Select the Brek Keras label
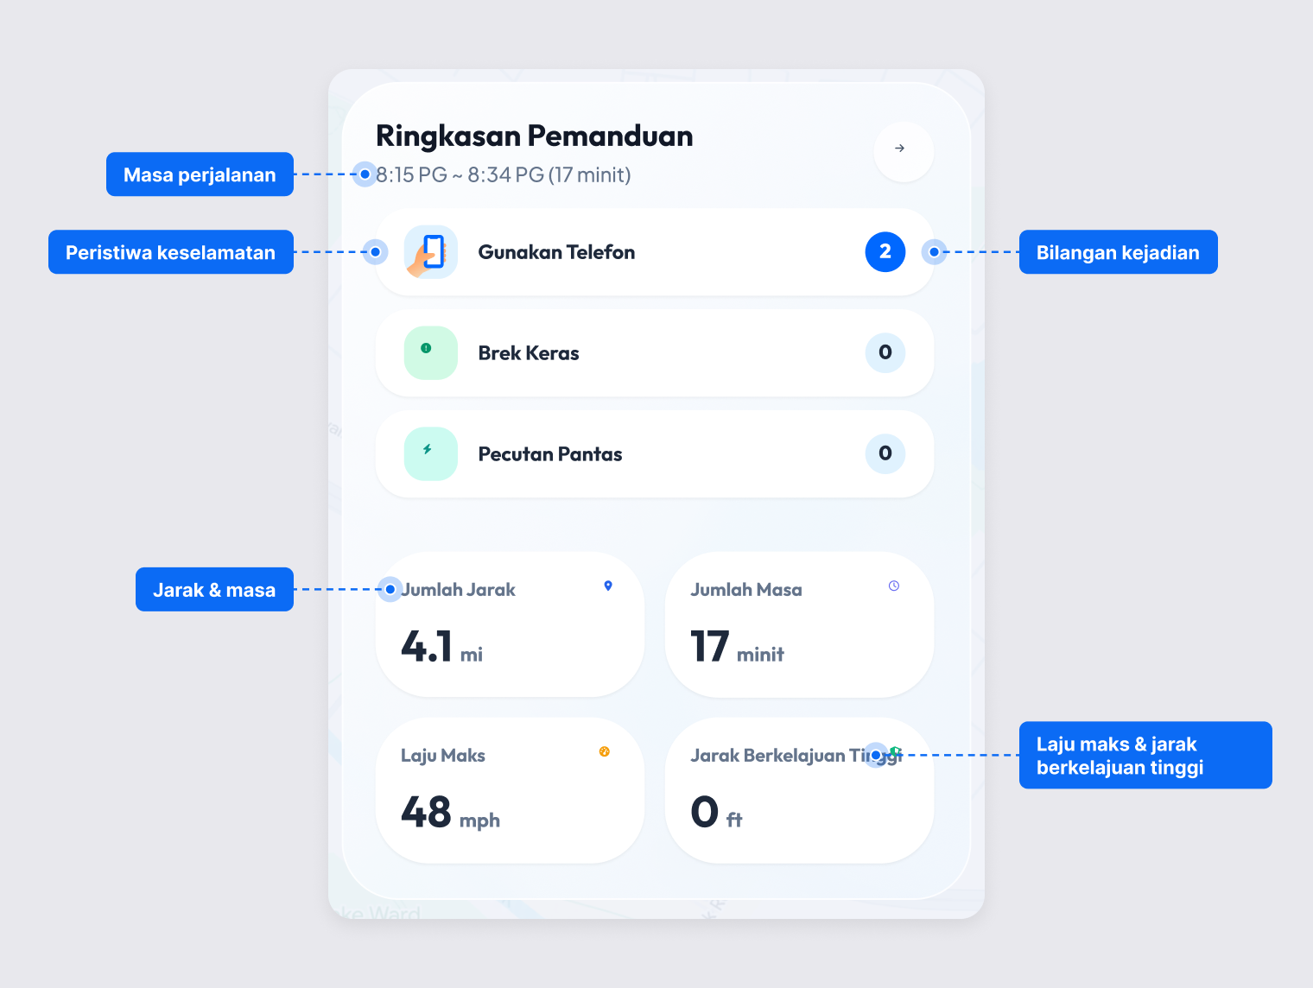The width and height of the screenshot is (1313, 988). click(529, 353)
